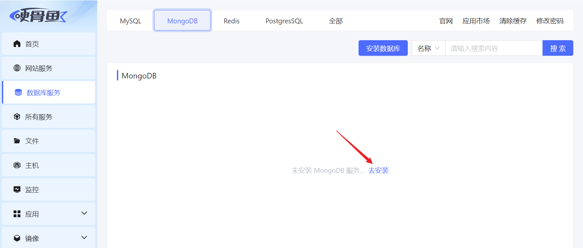The image size is (583, 248).
Task: Select the MongoDB tab
Action: 182,21
